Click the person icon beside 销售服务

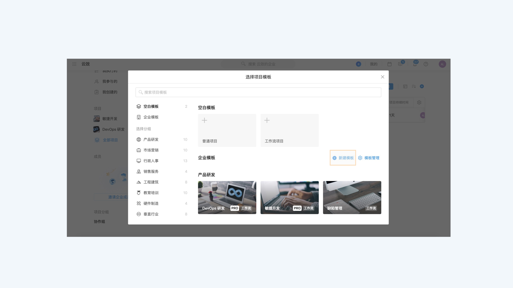(x=139, y=171)
